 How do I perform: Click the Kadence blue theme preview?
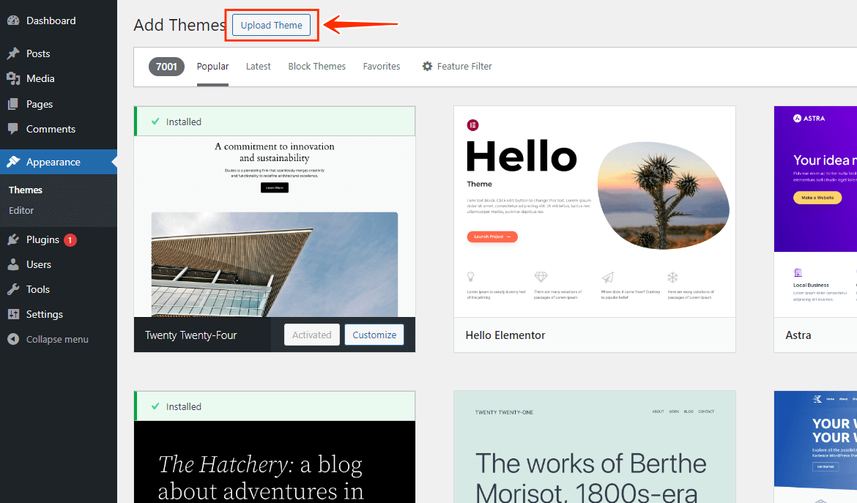tap(815, 447)
